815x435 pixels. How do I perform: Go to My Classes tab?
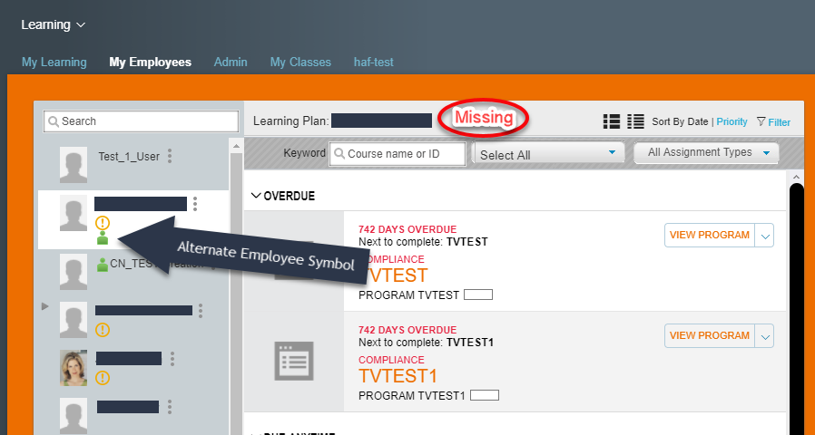(x=300, y=63)
